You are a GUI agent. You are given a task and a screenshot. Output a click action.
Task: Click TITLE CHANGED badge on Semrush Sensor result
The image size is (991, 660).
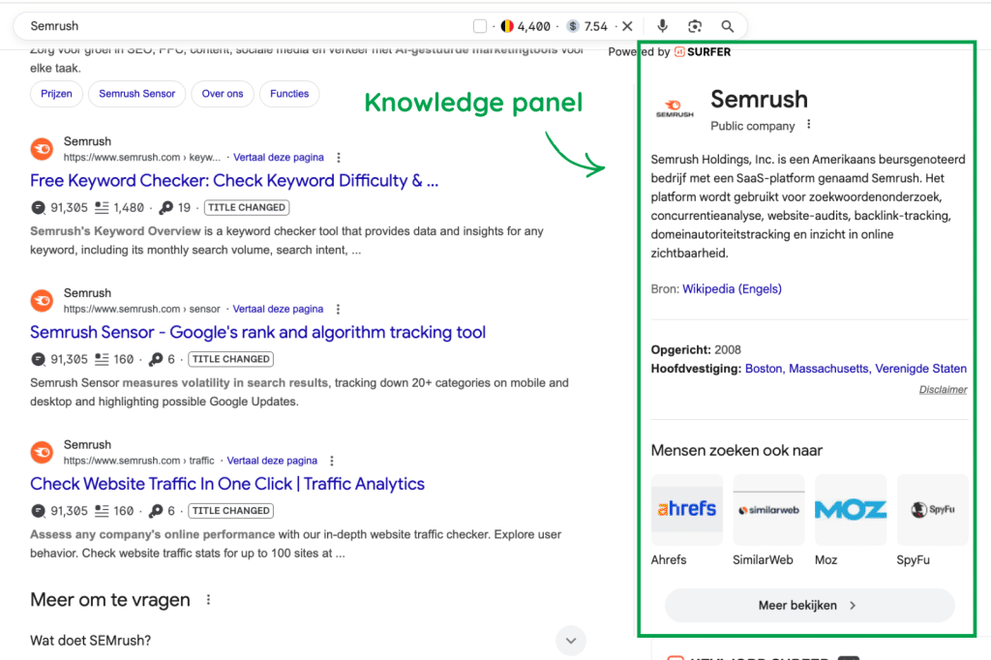point(230,359)
